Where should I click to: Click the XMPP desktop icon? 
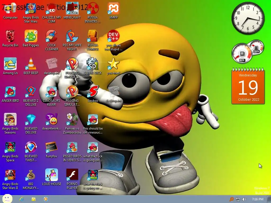(x=113, y=11)
